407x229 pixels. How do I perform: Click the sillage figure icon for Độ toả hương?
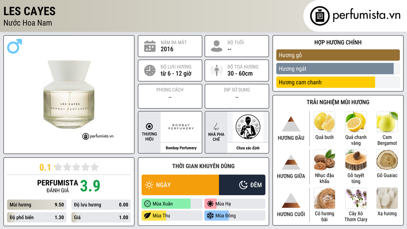click(217, 70)
